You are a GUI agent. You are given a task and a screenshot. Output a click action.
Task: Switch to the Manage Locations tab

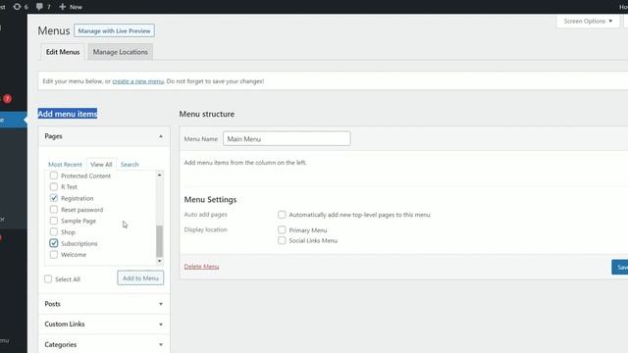120,52
